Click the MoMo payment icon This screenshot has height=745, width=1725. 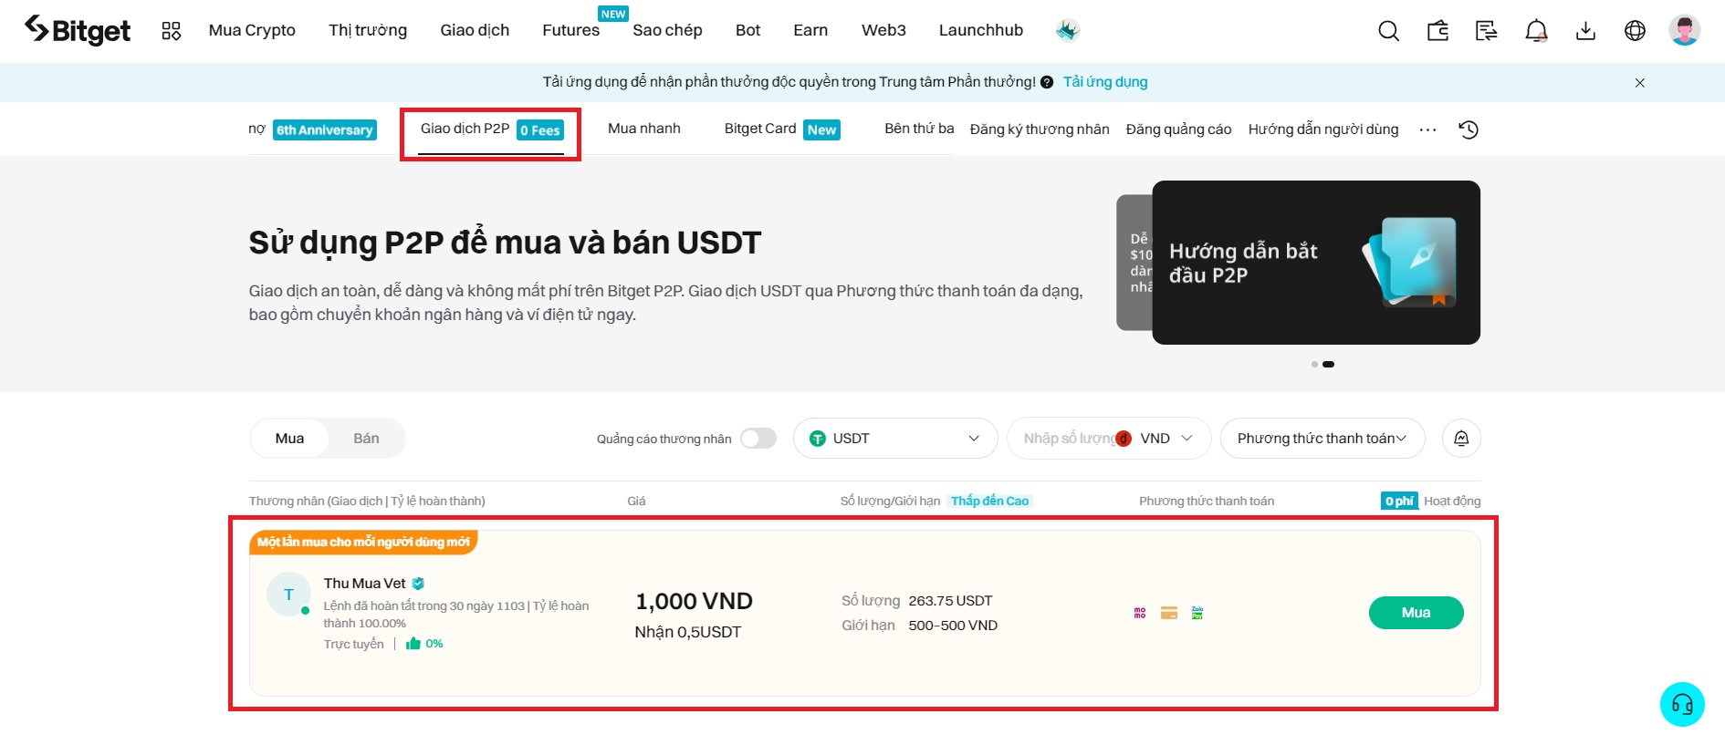[x=1140, y=613]
